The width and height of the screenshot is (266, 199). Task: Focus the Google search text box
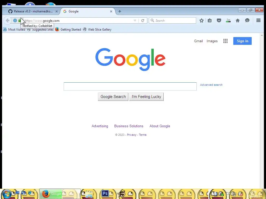pyautogui.click(x=130, y=87)
